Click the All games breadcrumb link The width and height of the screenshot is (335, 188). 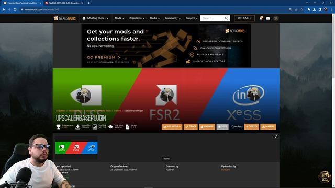click(61, 111)
